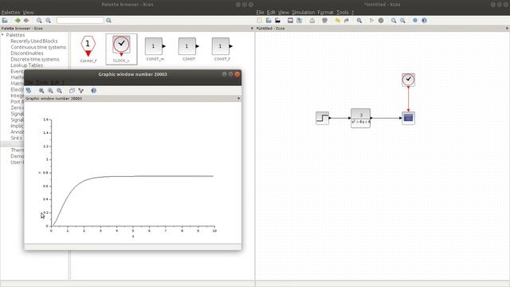Open the Palettes menu

point(10,13)
